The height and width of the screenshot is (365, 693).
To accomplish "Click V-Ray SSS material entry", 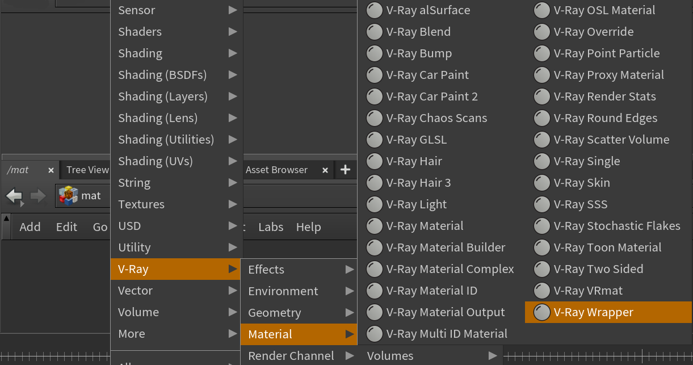I will [608, 204].
